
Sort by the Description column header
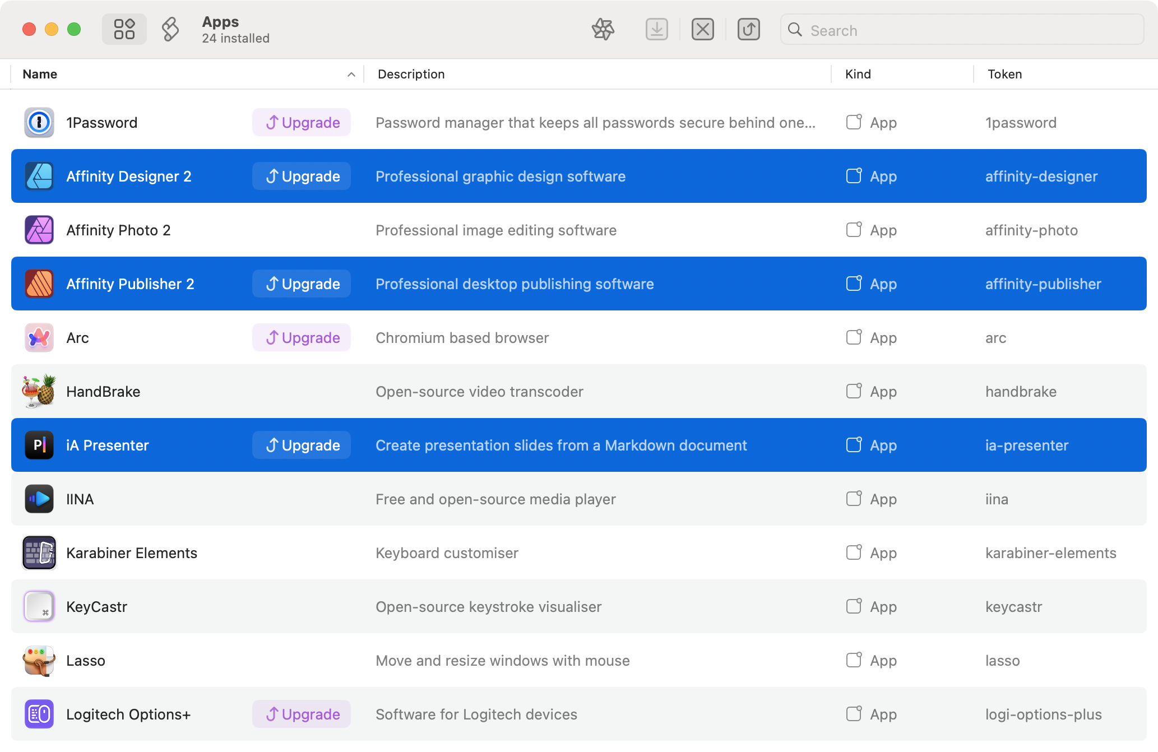point(411,74)
